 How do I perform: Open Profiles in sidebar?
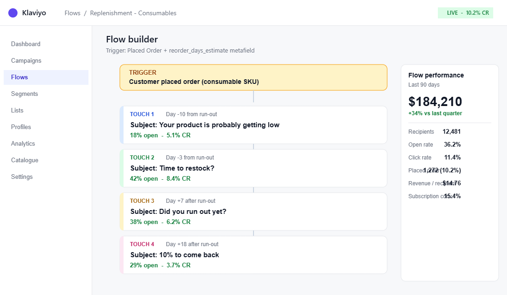[x=46, y=127]
